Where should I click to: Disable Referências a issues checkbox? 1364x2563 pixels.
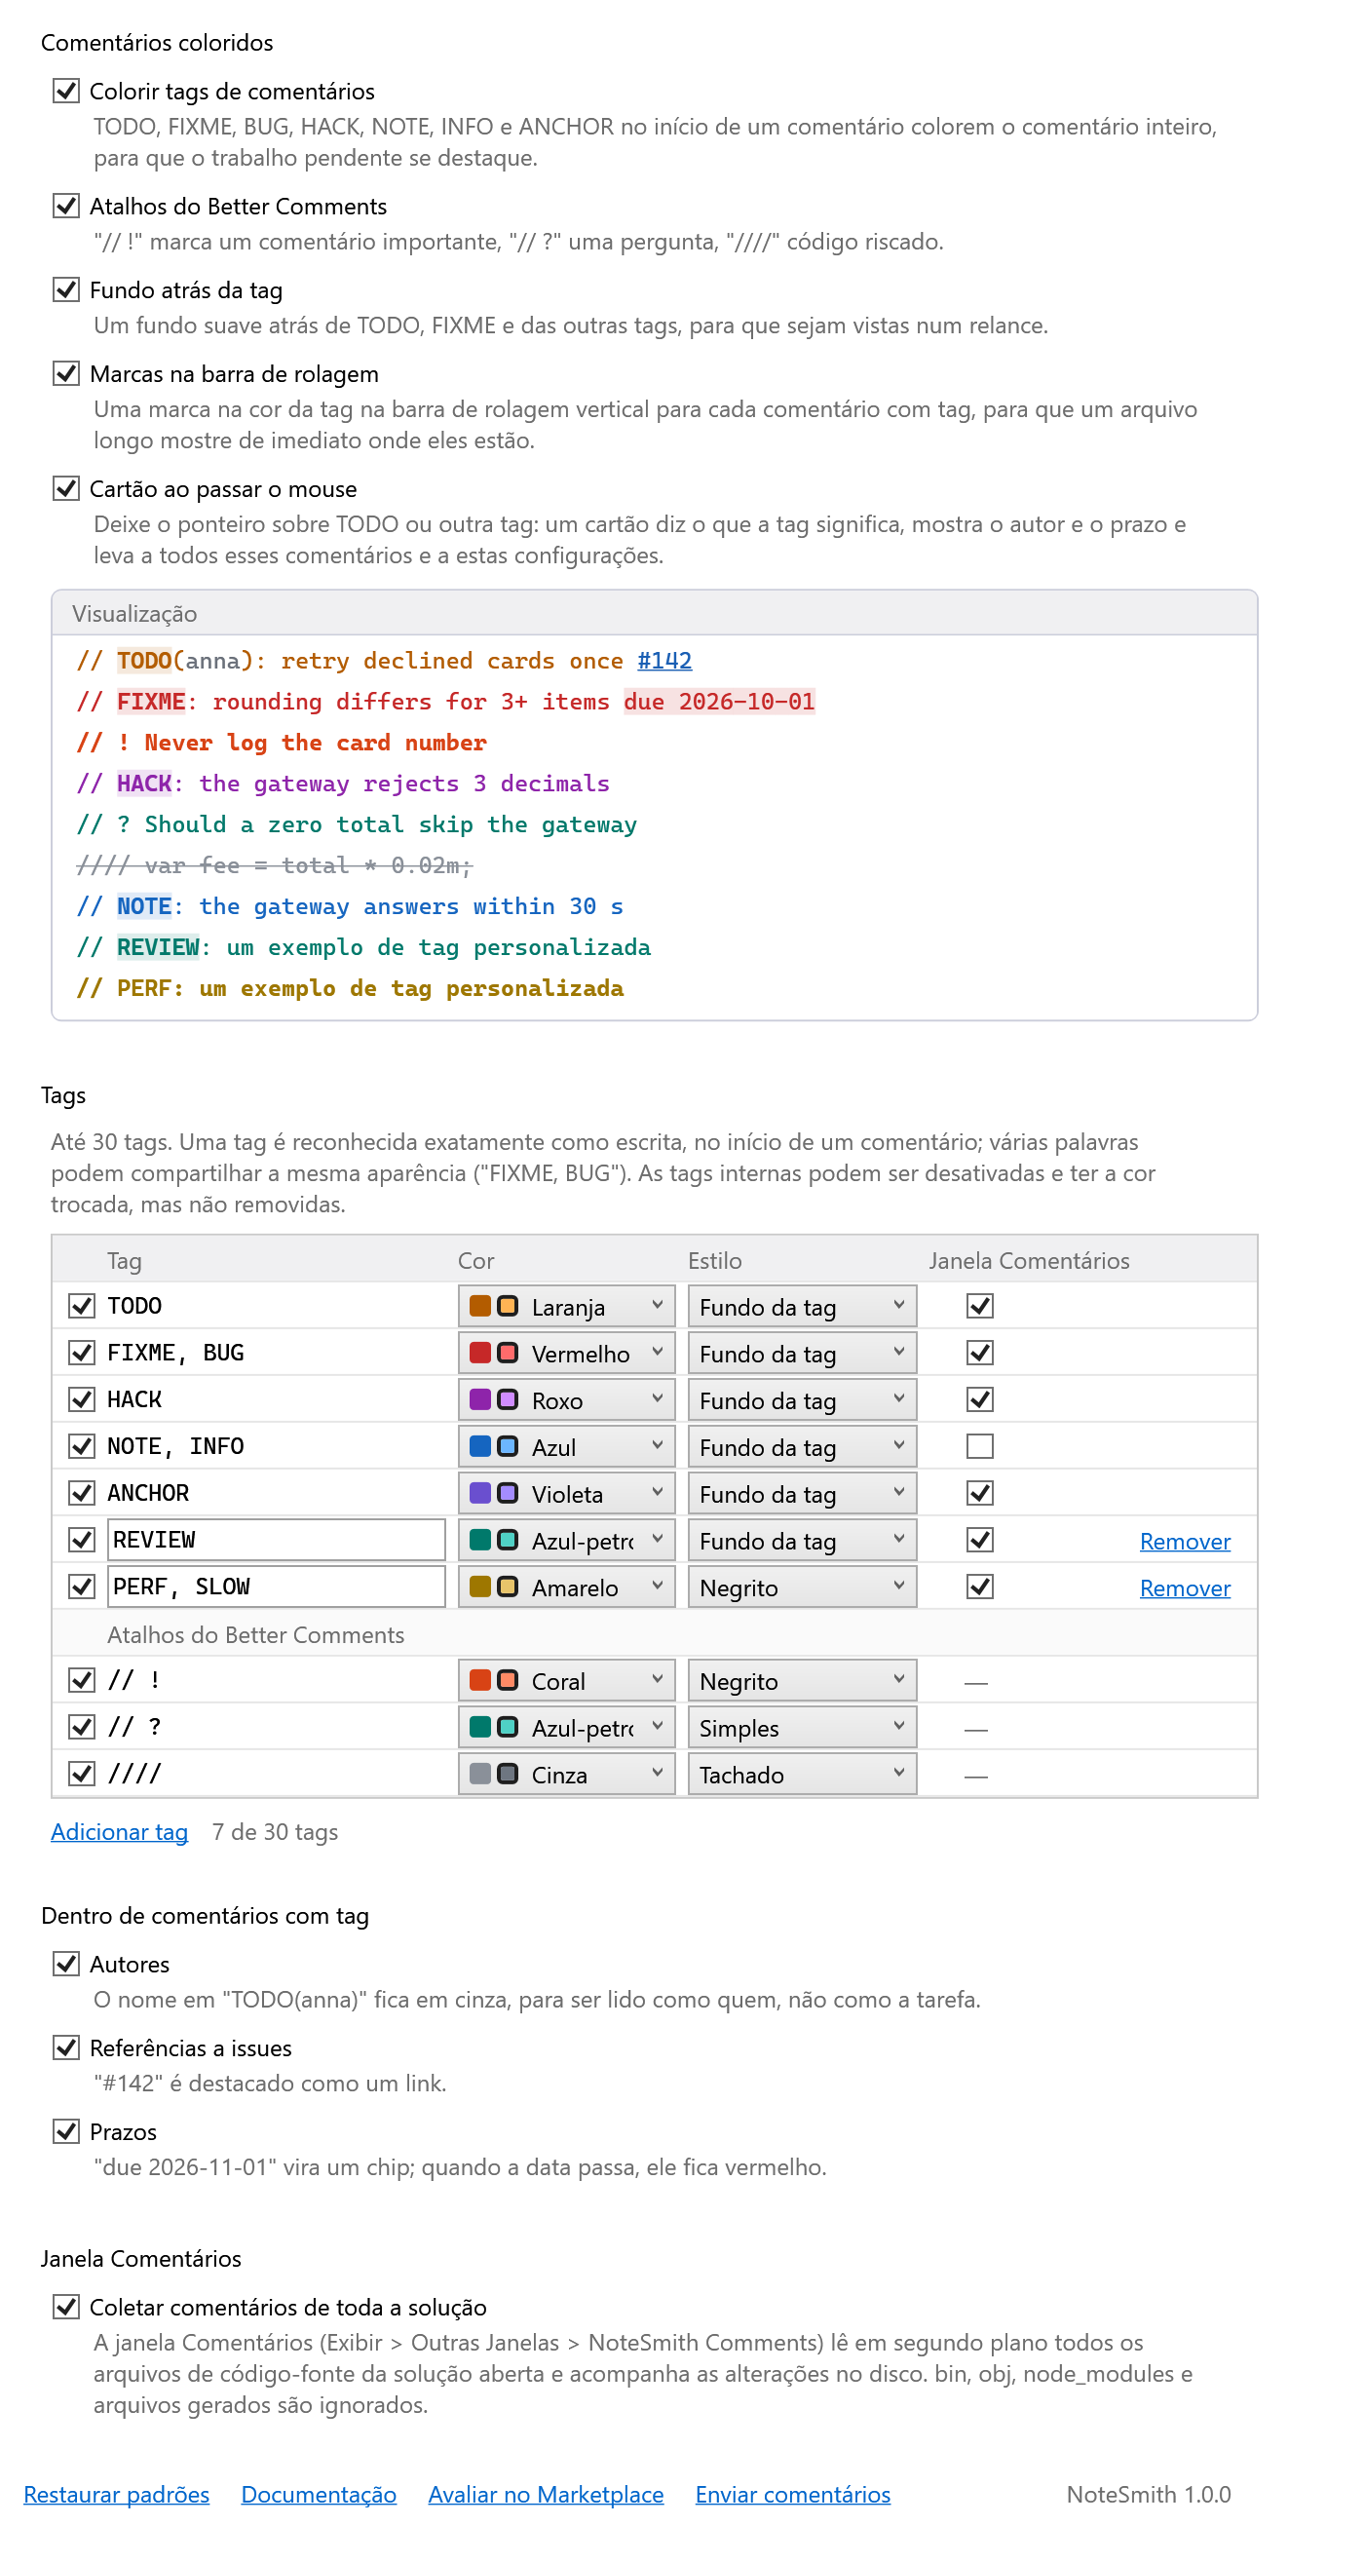coord(65,2047)
